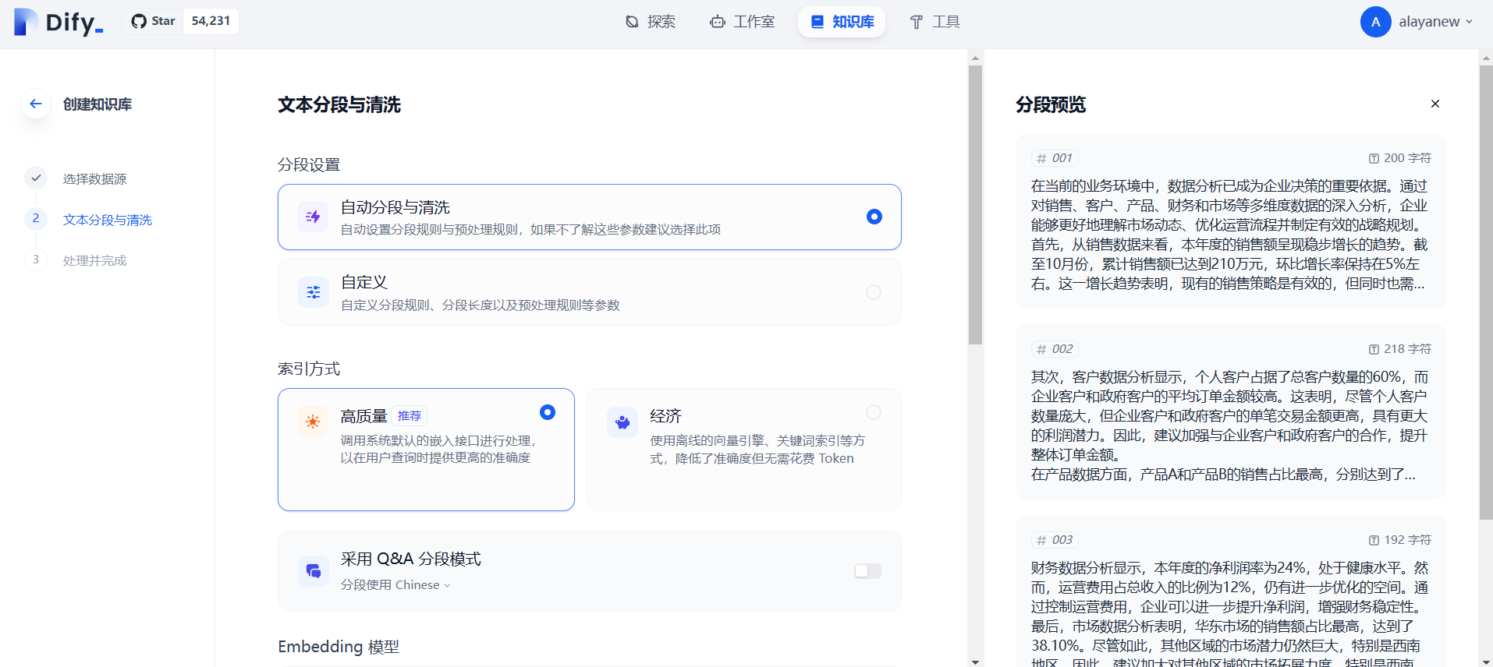Viewport: 1493px width, 667px height.
Task: Click the 经济 piggy bank icon
Action: coord(622,422)
